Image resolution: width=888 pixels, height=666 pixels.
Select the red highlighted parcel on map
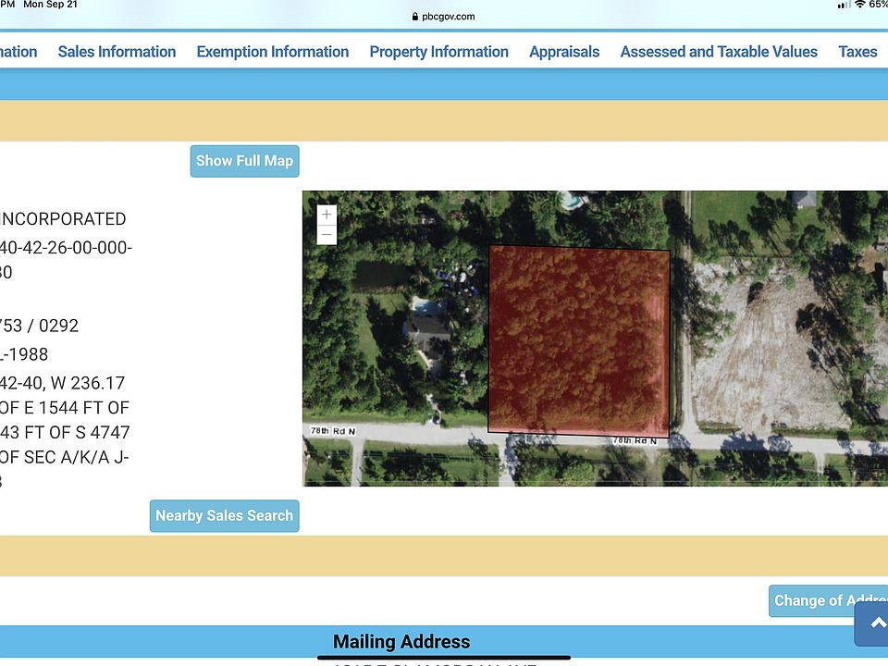(578, 339)
